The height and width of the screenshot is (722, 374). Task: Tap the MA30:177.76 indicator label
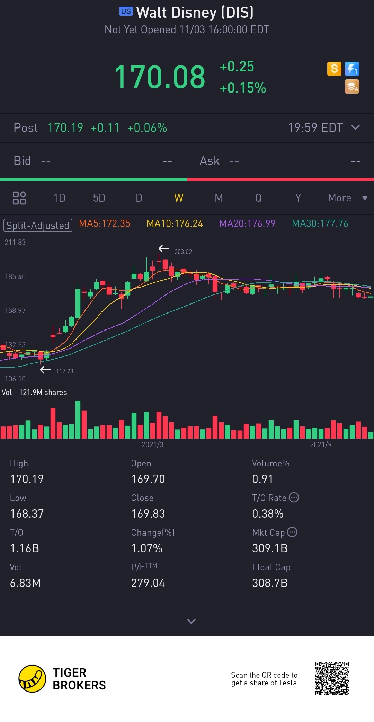(320, 223)
